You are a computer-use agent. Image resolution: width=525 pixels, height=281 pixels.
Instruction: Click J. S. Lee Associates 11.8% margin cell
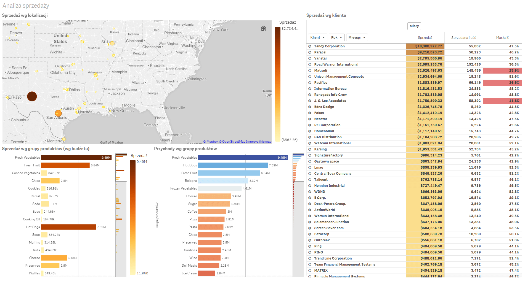(x=502, y=101)
